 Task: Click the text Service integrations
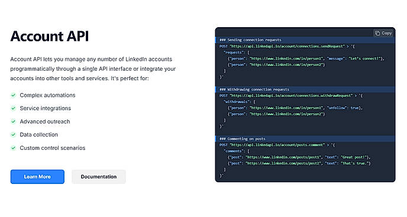click(x=46, y=108)
